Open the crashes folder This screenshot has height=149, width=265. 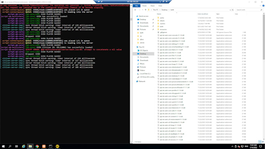click(163, 23)
